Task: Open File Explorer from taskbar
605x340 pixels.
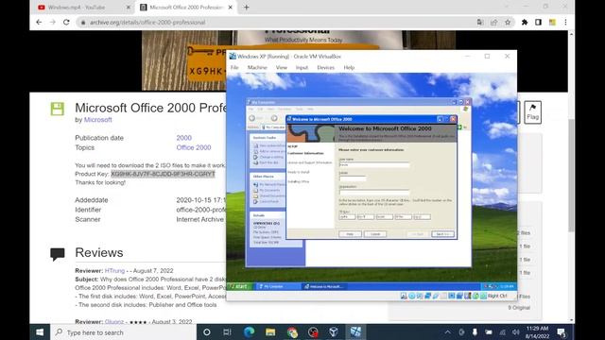Action: [270, 331]
